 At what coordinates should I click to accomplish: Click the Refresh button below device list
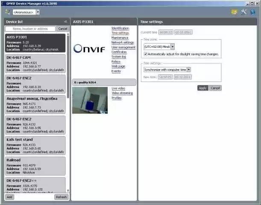[61, 197]
